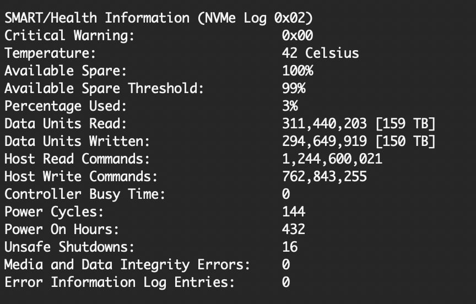This screenshot has height=304, width=476.
Task: Click the Host Write Commands value 762,843,255
Action: 324,177
